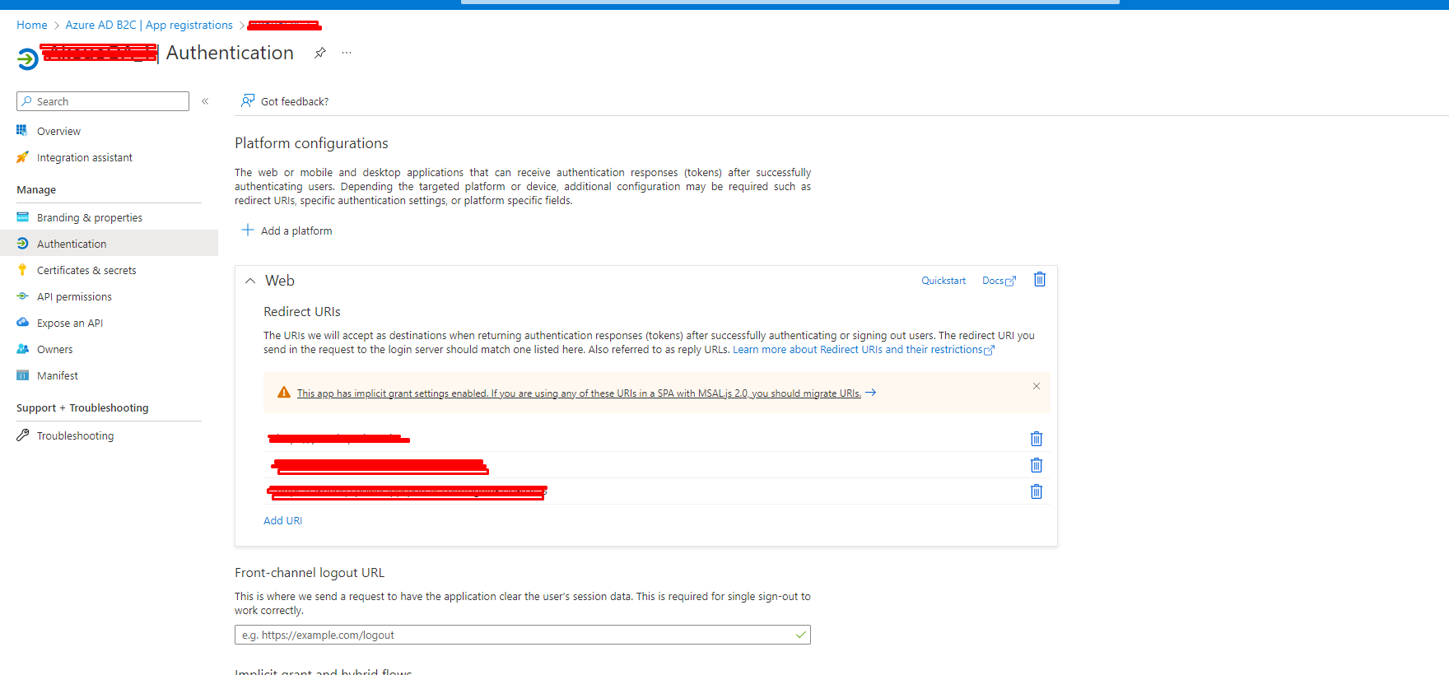Screen dimensions: 1449x675
Task: Pin the Authentication page
Action: [320, 53]
